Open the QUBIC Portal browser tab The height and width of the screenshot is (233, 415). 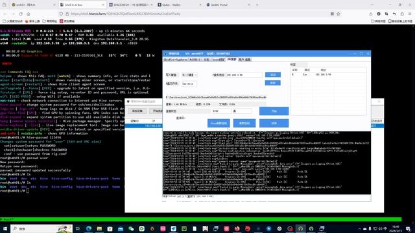coord(228,5)
